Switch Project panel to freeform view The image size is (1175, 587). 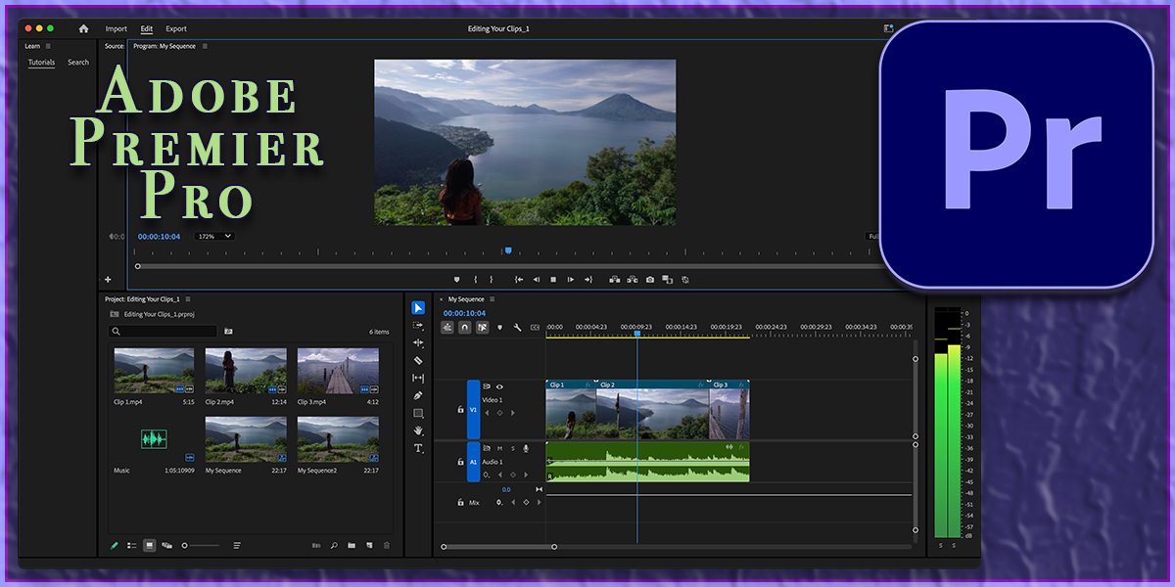click(x=167, y=545)
